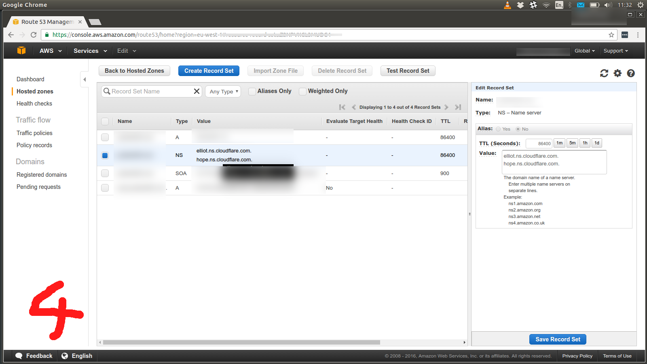Tick the SOA record row checkbox
Viewport: 647px width, 364px height.
coord(105,173)
